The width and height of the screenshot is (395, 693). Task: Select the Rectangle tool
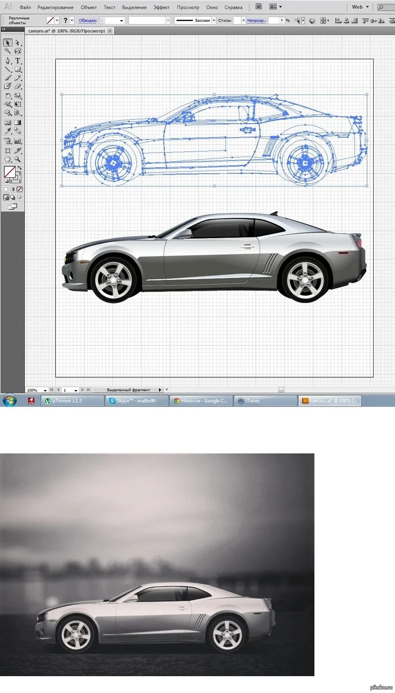[x=18, y=69]
